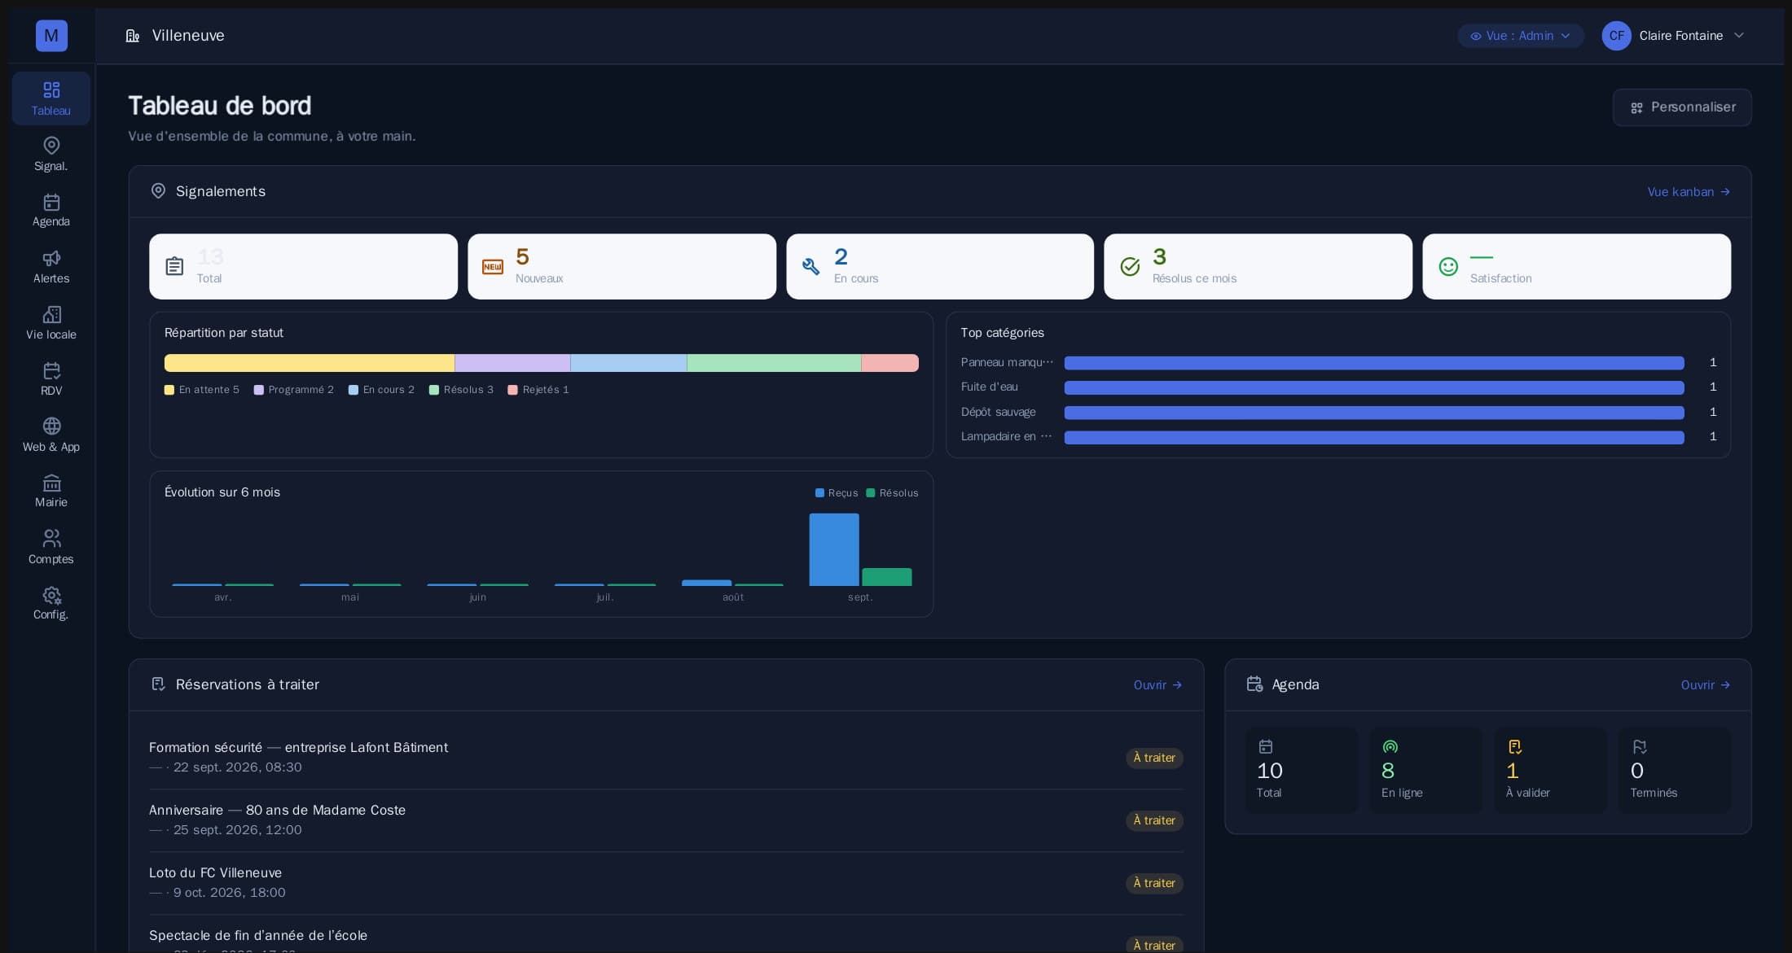The width and height of the screenshot is (1792, 953).
Task: Click the green Résolus bar segment
Action: point(774,363)
